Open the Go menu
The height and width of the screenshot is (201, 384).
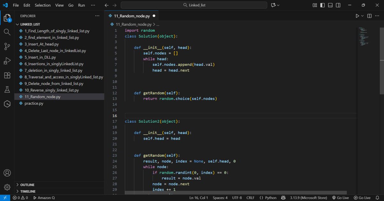(71, 5)
